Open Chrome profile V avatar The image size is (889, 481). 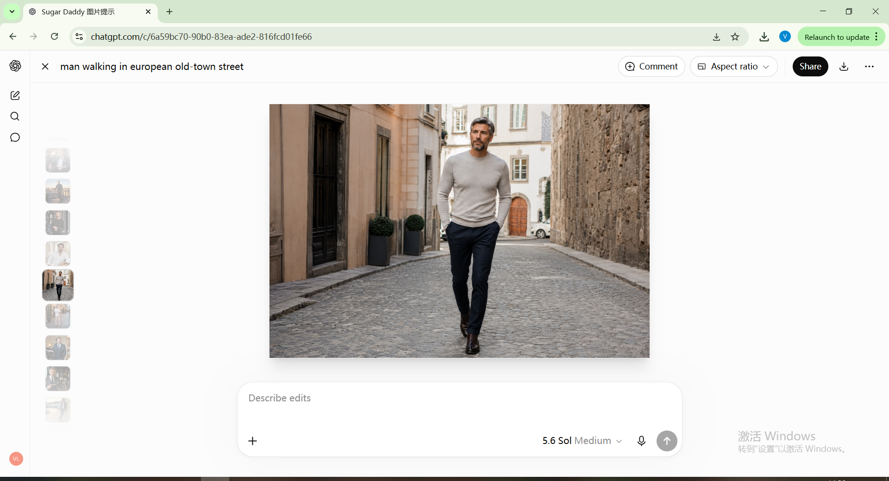point(785,37)
